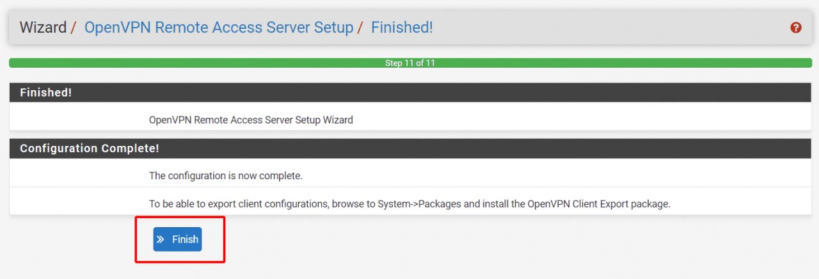Image resolution: width=819 pixels, height=279 pixels.
Task: Click the slash separator before "Finished!" breadcrumb
Action: point(360,28)
